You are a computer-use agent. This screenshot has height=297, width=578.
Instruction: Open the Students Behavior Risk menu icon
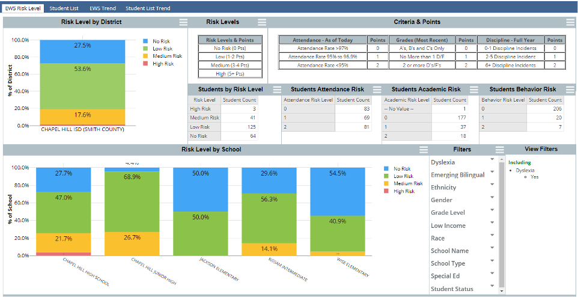[570, 90]
